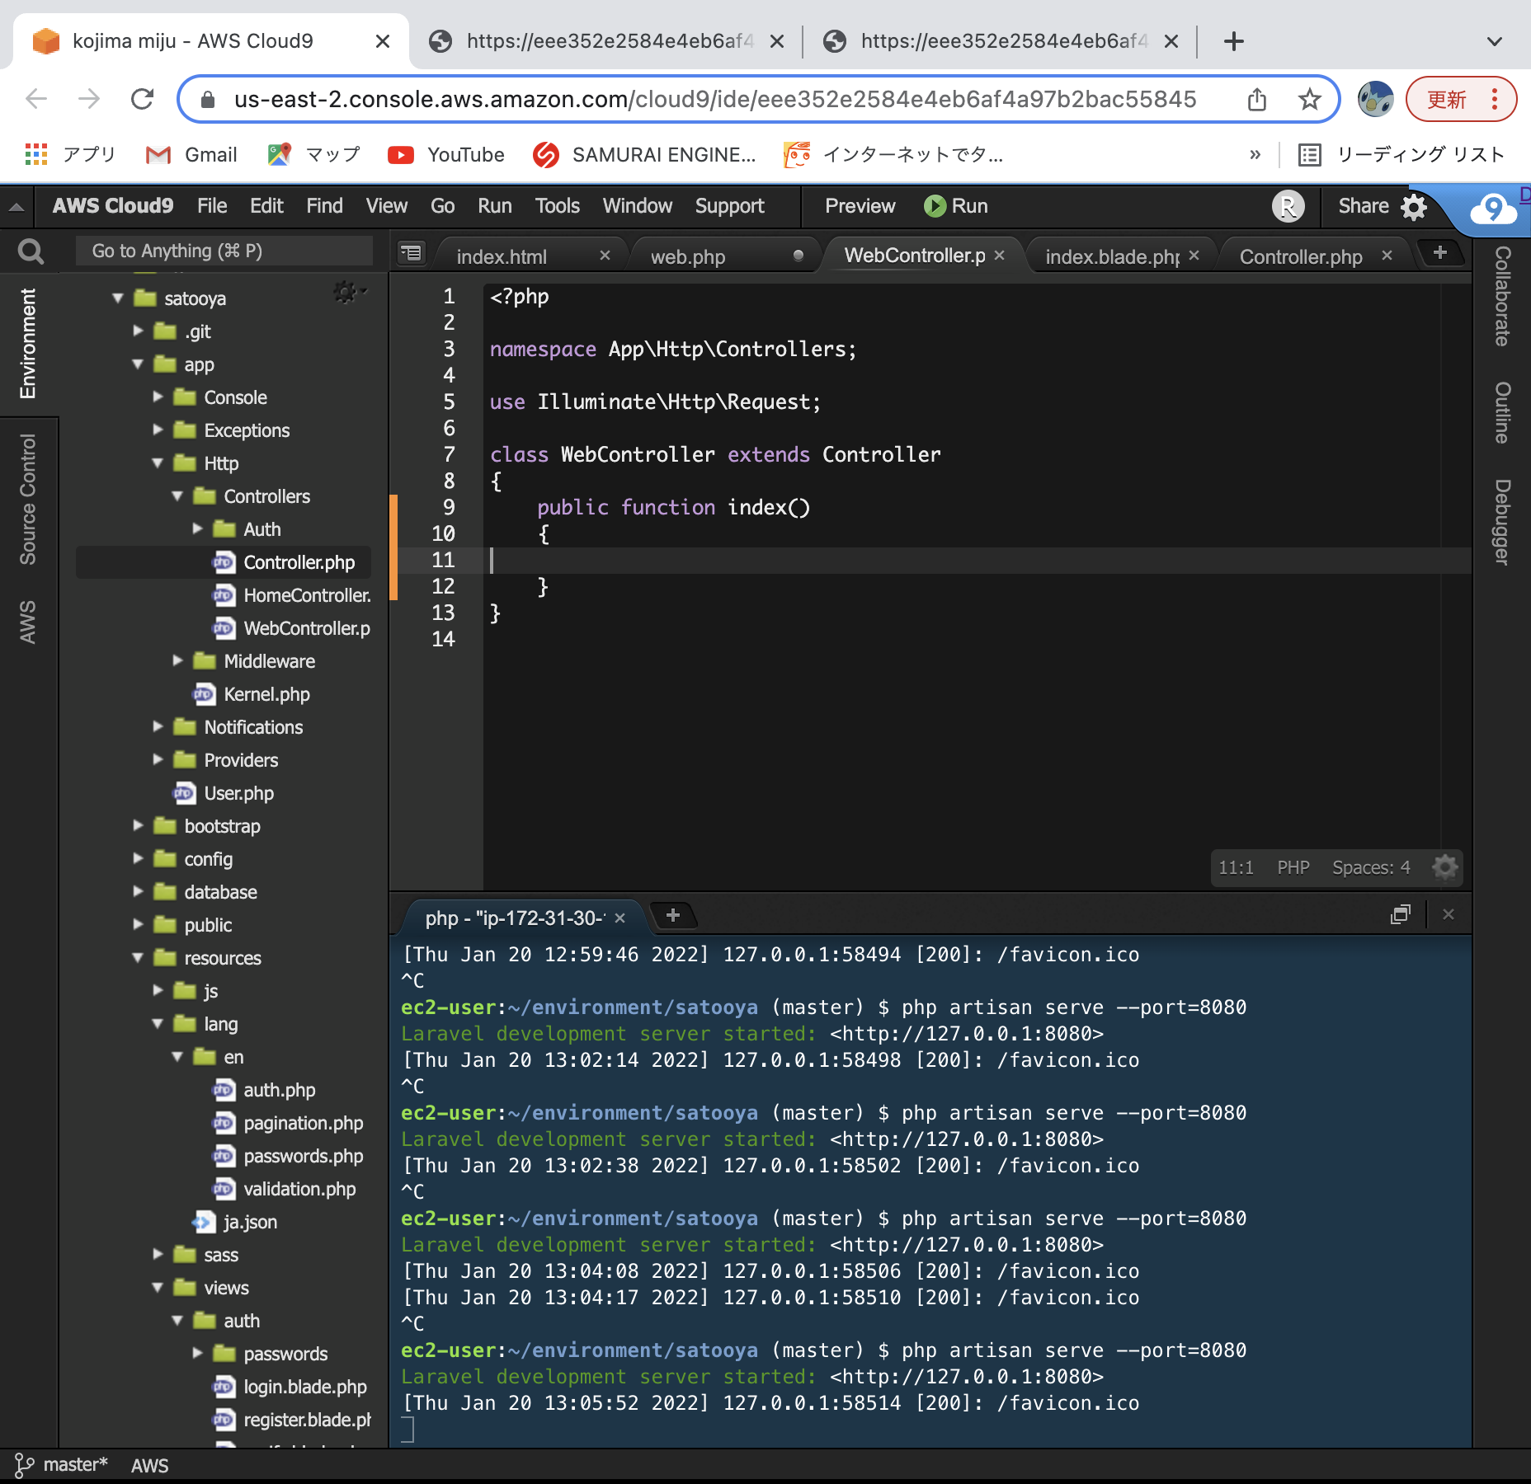Open the AWS side panel

coord(28,622)
